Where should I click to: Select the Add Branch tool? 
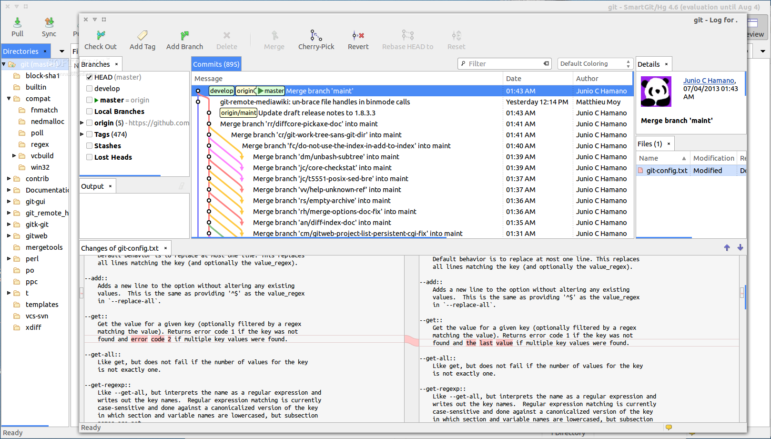point(184,39)
